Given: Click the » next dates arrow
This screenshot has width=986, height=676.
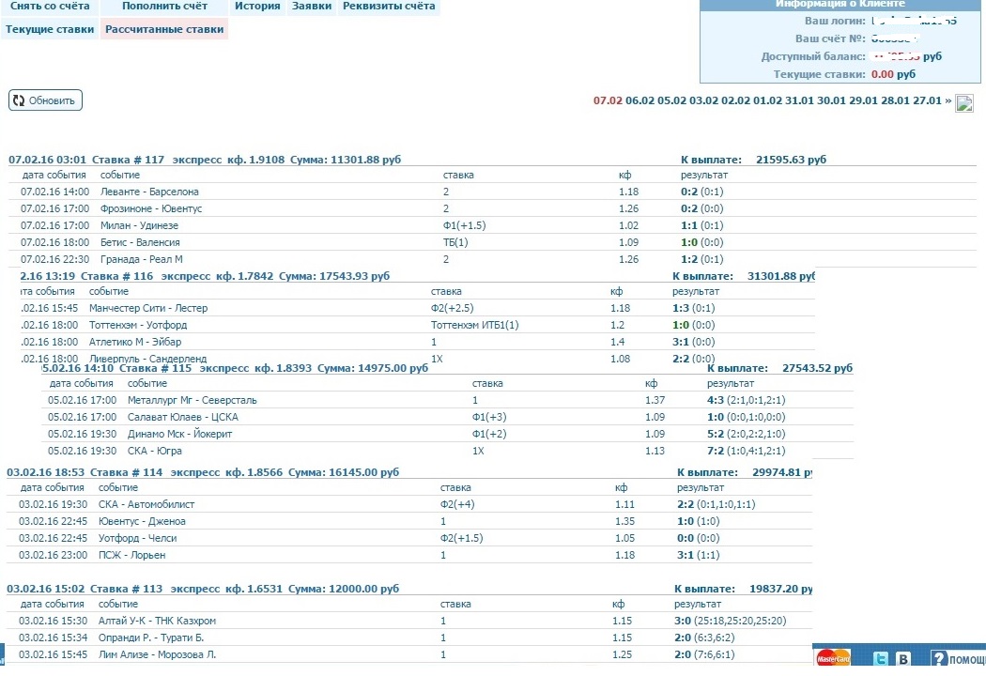Looking at the screenshot, I should coord(948,100).
